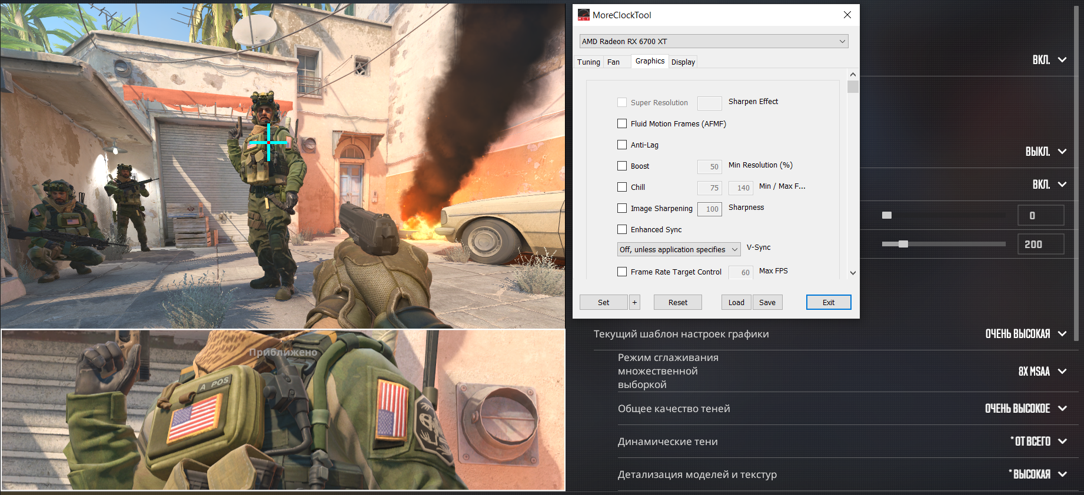
Task: Expand the ВЫКЛ. dropdown in game settings
Action: (1046, 152)
